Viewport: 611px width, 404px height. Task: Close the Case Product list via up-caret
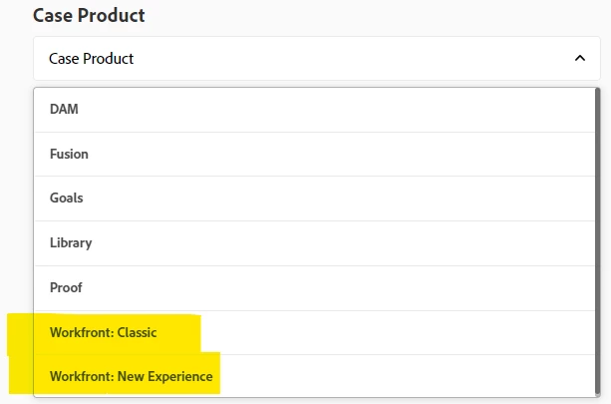tap(580, 59)
